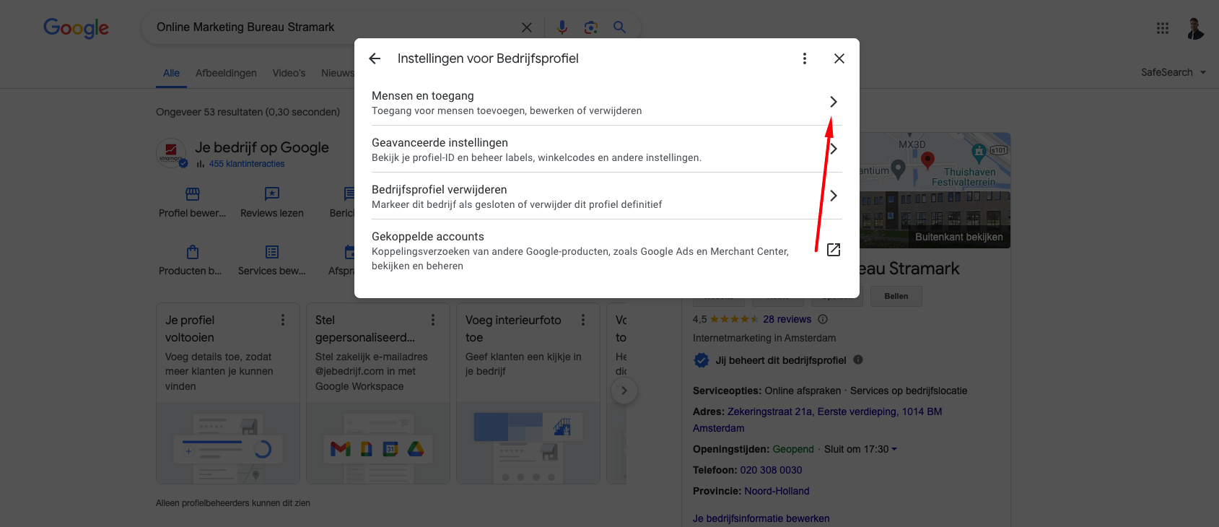This screenshot has height=527, width=1219.
Task: Start voice search with microphone icon
Action: click(562, 27)
